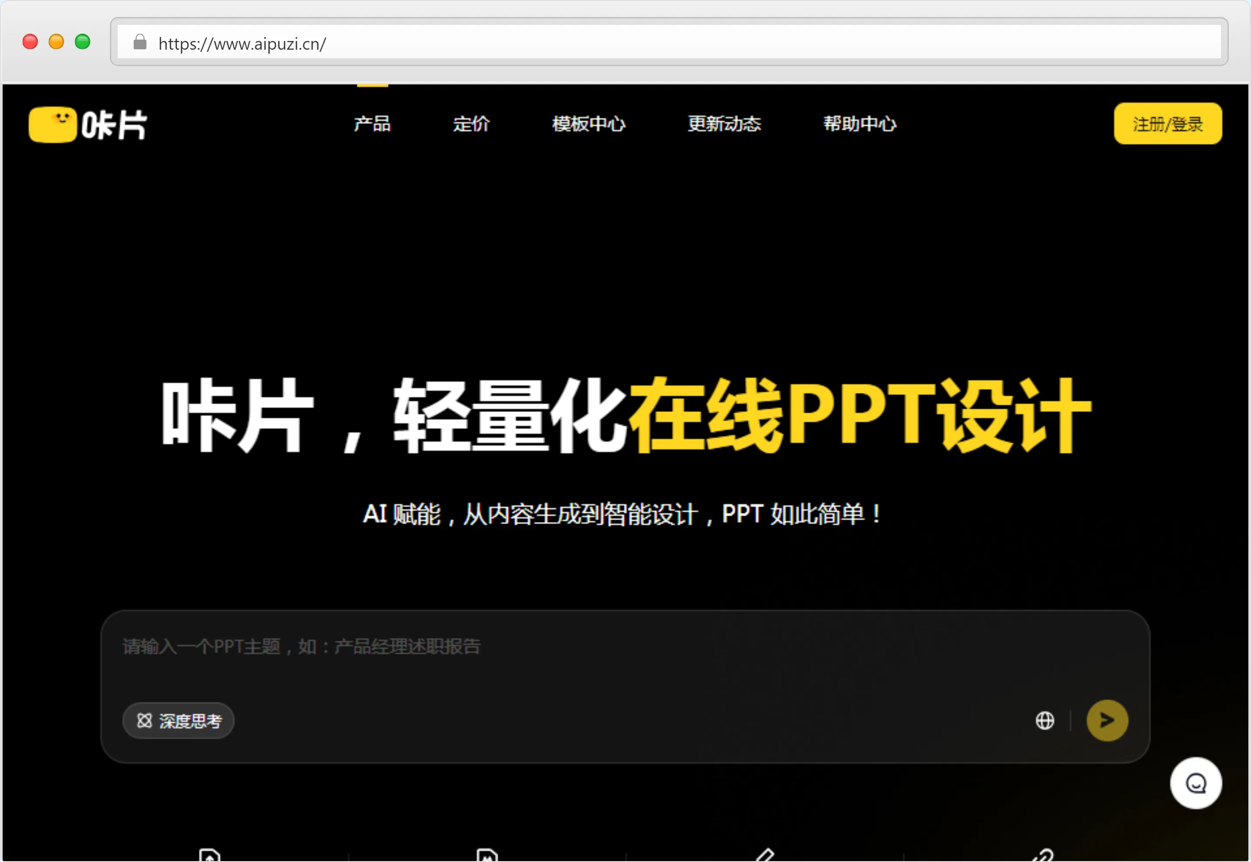Open the 产品 menu item
This screenshot has height=862, width=1251.
(x=372, y=124)
